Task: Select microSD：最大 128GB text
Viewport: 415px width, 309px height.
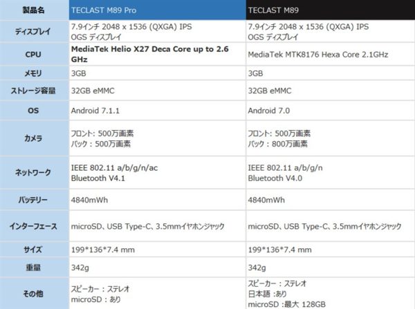Action: [x=286, y=304]
